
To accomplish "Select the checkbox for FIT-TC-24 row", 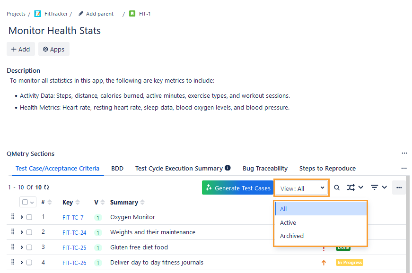I will click(29, 232).
